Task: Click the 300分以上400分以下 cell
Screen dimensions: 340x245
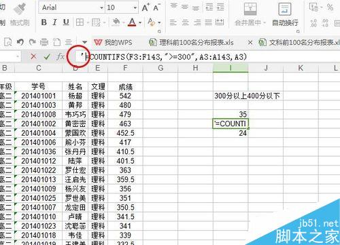Action: tap(247, 96)
